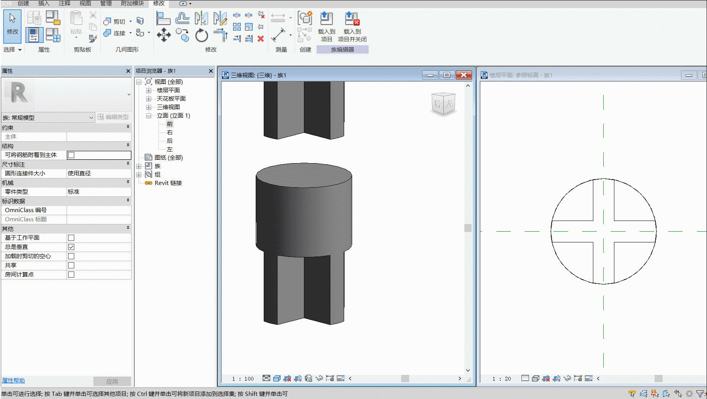
Task: Click the Trim/Extend to Corner icon
Action: (x=220, y=35)
